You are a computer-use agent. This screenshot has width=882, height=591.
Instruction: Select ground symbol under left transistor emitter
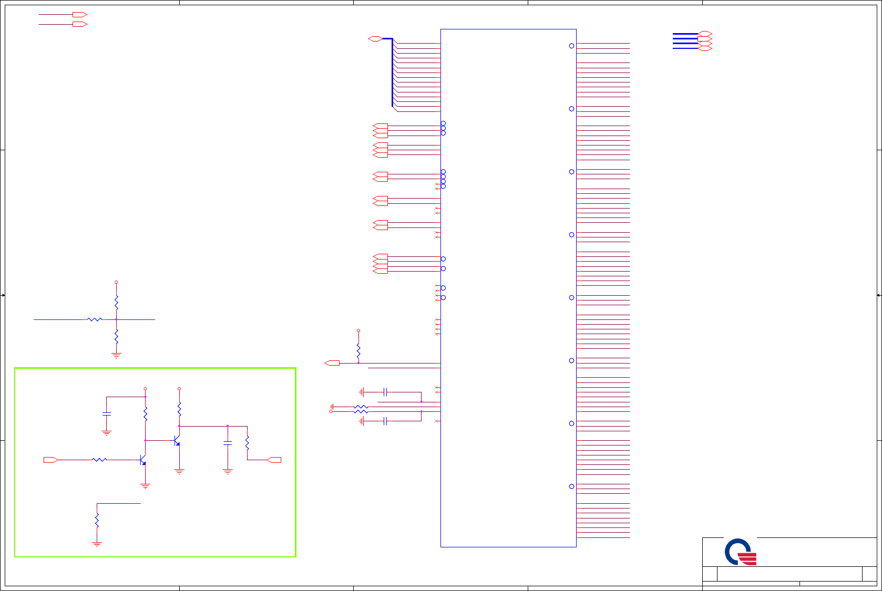click(146, 486)
